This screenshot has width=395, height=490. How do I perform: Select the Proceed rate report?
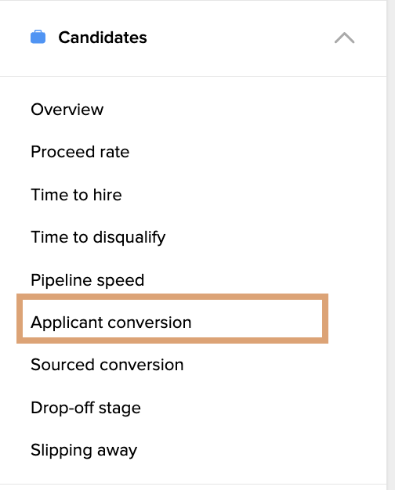pos(80,152)
